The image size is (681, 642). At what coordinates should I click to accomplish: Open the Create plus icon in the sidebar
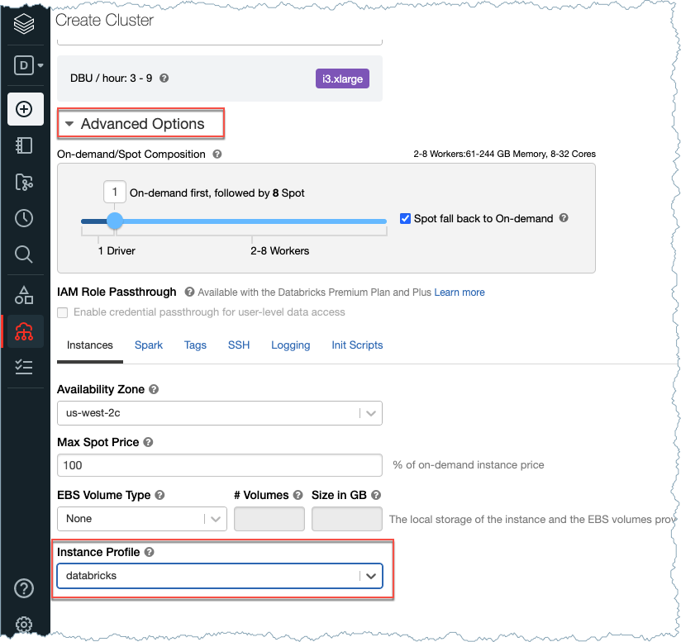click(x=24, y=109)
